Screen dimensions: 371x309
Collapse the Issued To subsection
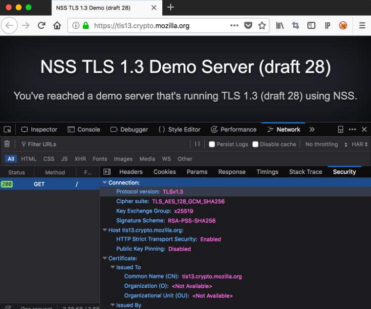(x=113, y=267)
